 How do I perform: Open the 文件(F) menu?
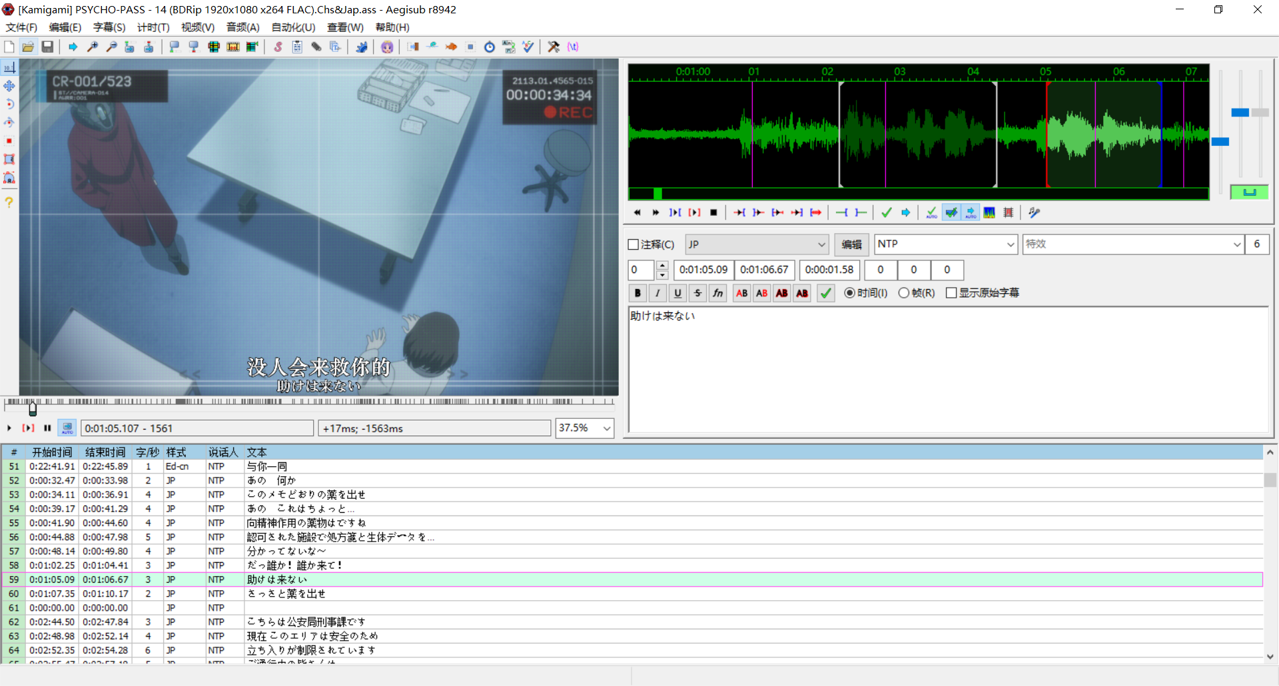[x=21, y=27]
